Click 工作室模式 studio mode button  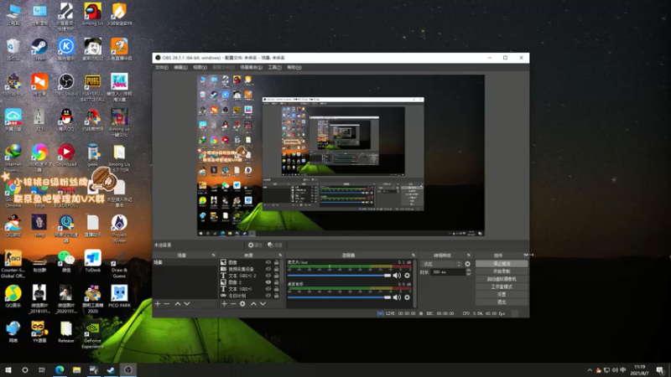(x=502, y=287)
